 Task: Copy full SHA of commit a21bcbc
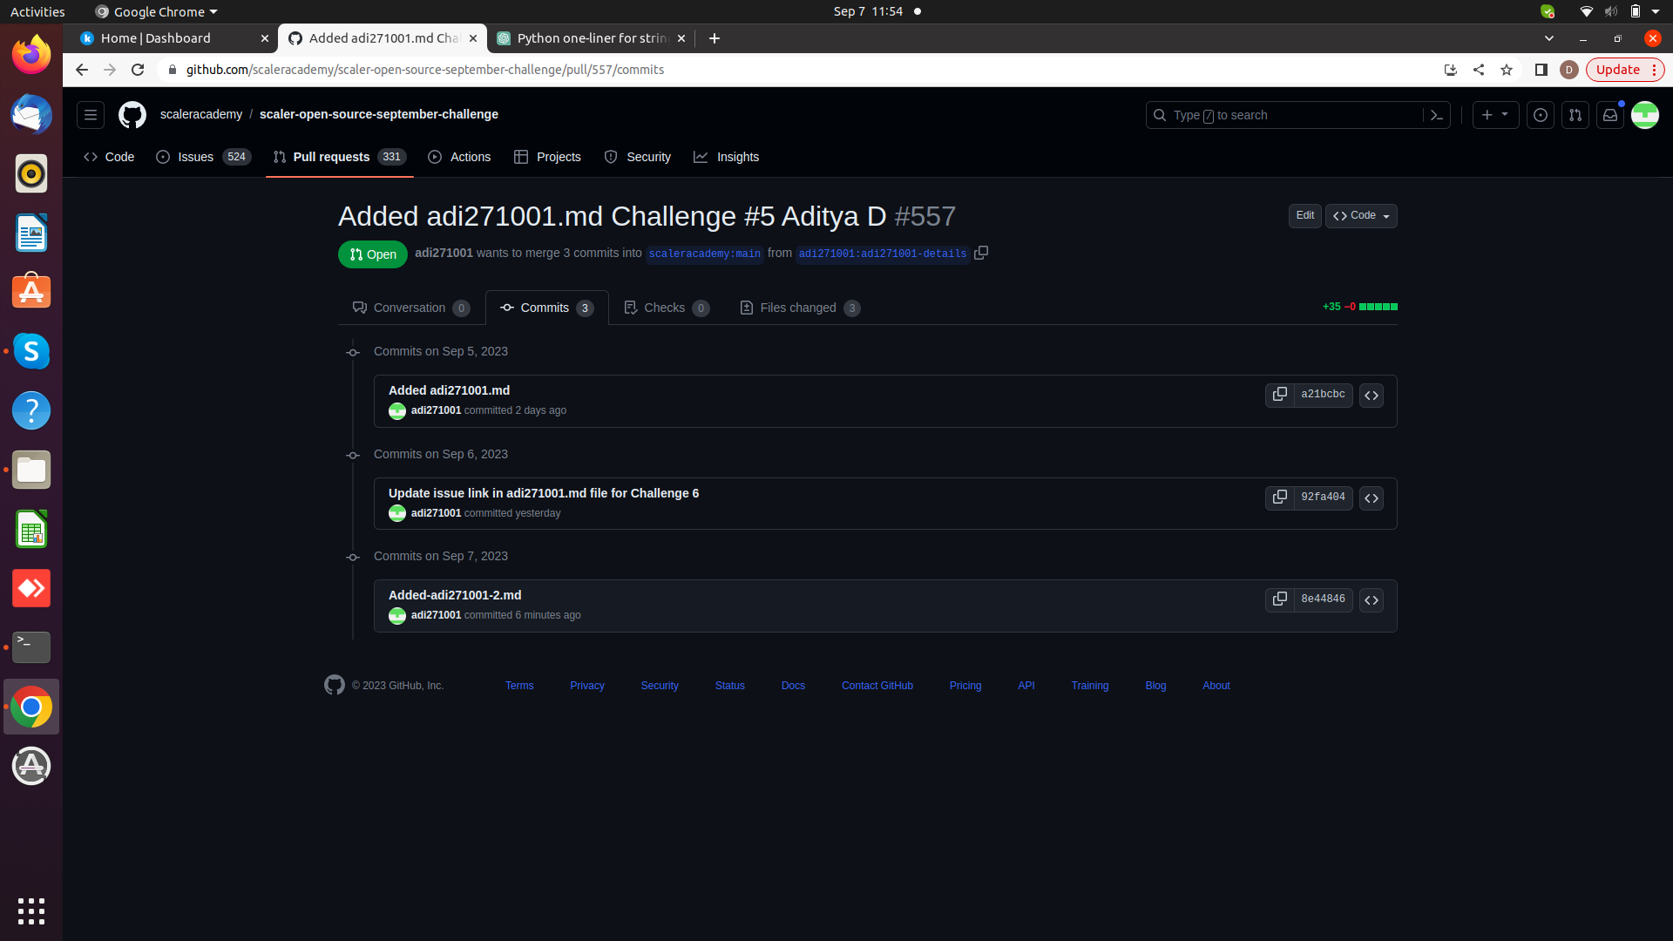tap(1279, 394)
